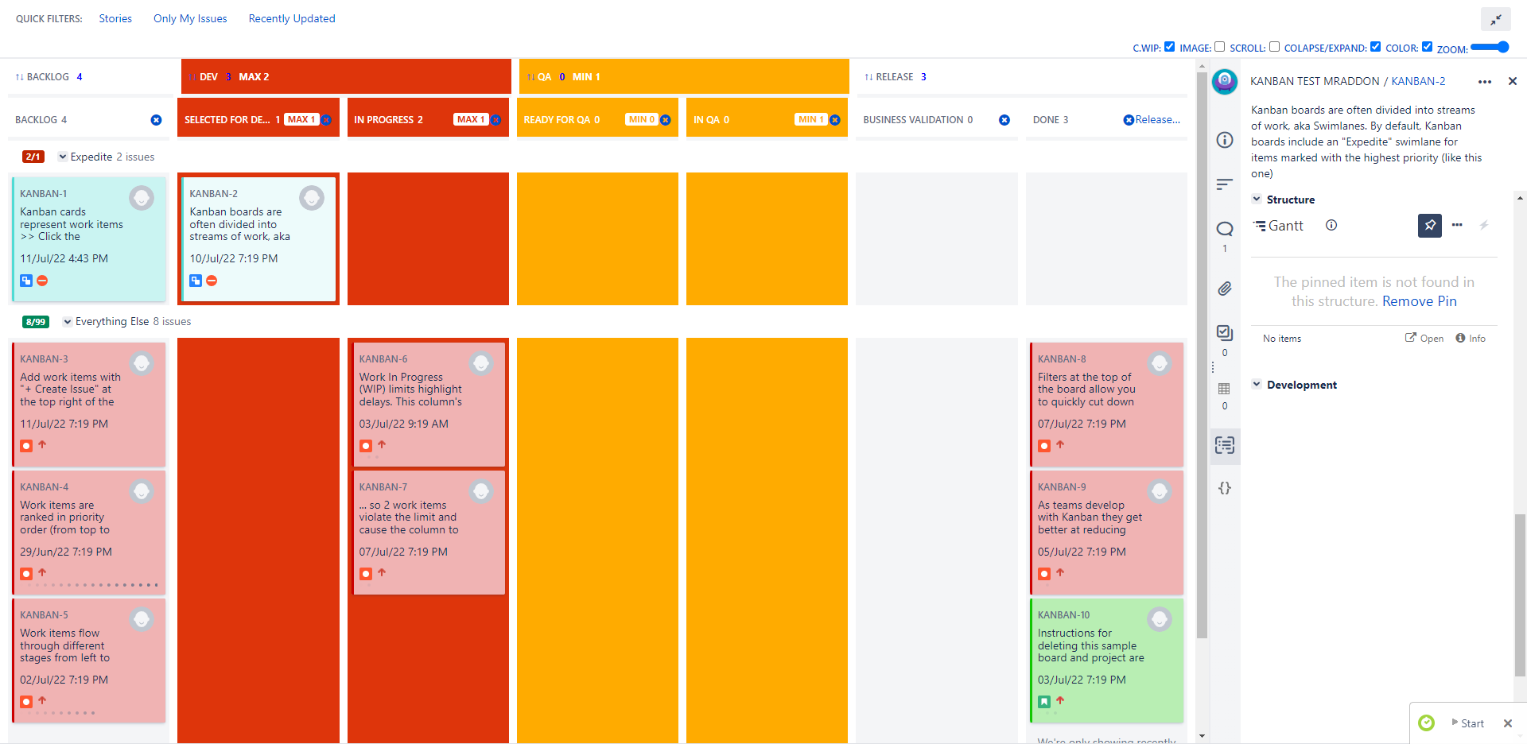The width and height of the screenshot is (1527, 744).
Task: Apply the Stories quick filter
Action: click(115, 18)
